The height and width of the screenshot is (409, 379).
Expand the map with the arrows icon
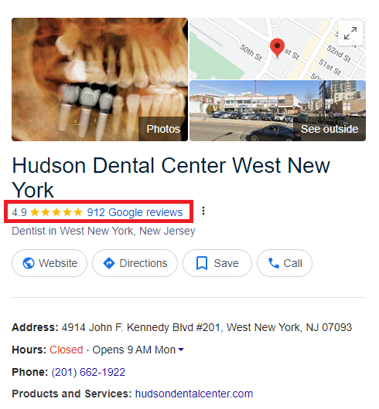(350, 33)
